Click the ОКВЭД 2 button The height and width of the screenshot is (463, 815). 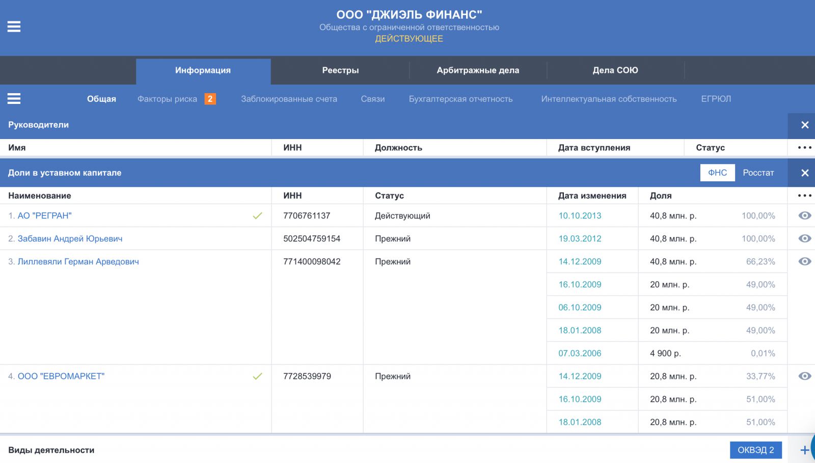[x=756, y=450]
